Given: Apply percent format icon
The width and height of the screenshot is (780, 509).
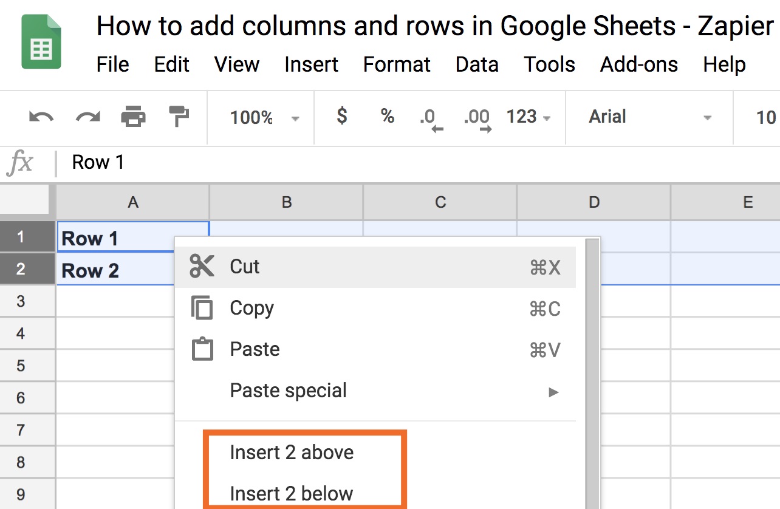Looking at the screenshot, I should 388,116.
